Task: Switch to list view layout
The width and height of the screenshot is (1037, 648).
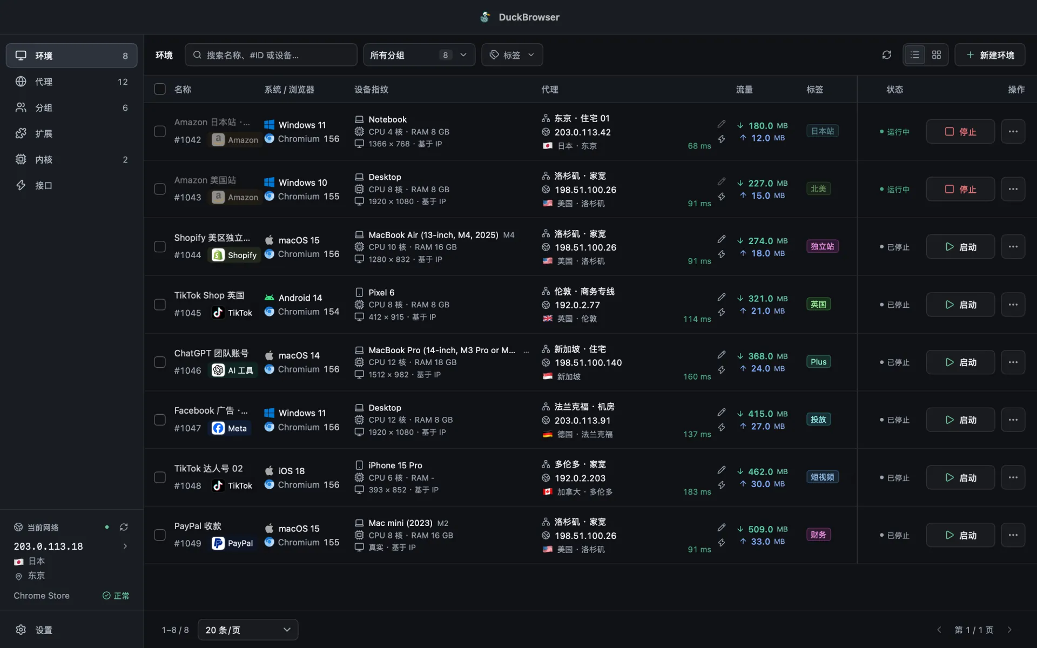Action: click(x=914, y=55)
